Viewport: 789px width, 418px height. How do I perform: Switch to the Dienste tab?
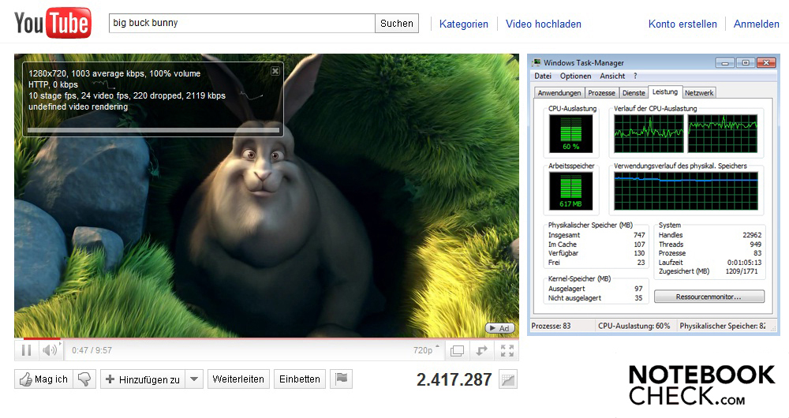pos(634,93)
